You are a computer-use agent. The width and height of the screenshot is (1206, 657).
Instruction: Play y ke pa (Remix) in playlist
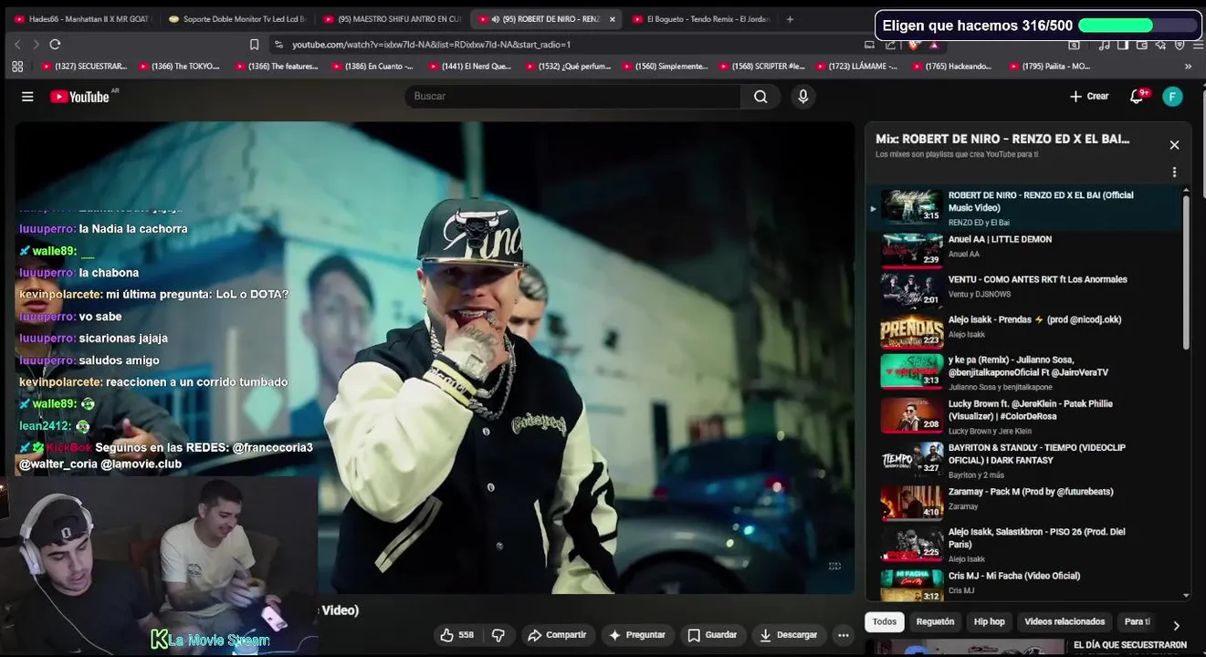pos(1023,372)
